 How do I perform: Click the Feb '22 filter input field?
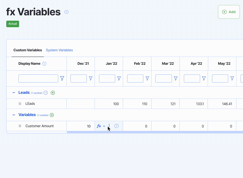click(x=135, y=79)
